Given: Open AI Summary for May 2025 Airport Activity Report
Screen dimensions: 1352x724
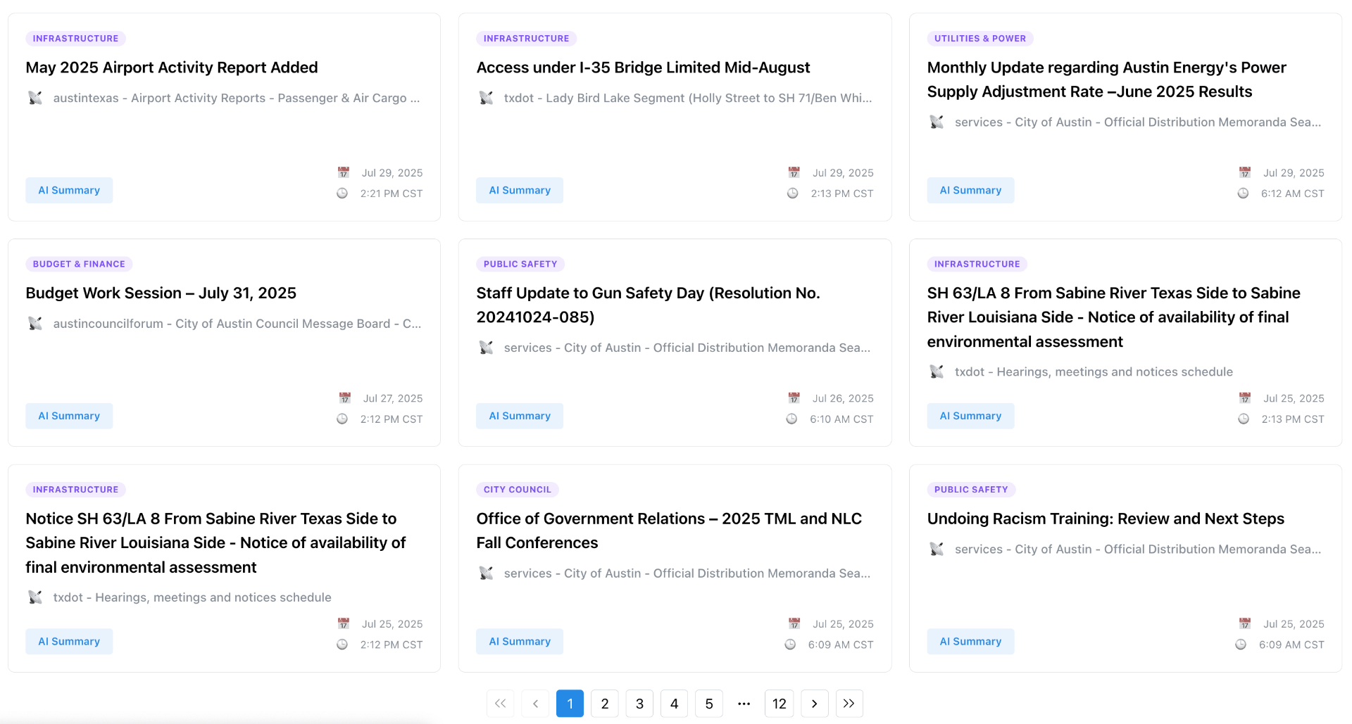Looking at the screenshot, I should point(68,189).
